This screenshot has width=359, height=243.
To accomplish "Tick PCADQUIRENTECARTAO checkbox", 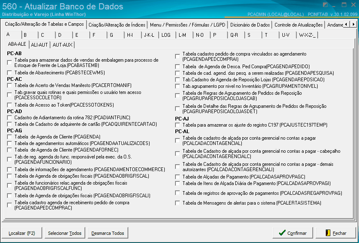I will coord(9,124).
